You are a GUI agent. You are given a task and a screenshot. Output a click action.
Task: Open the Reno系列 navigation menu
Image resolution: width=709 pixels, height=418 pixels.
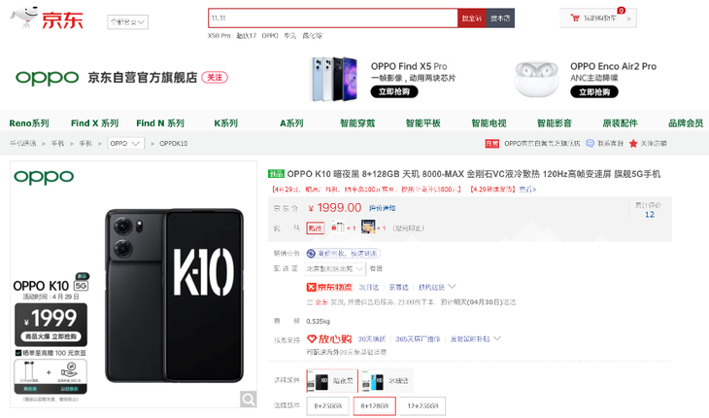tap(29, 123)
